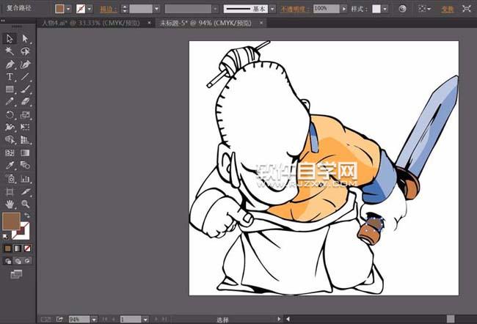Open stroke color dropdown in control bar
Screen dimensions: 477x324
(89, 9)
